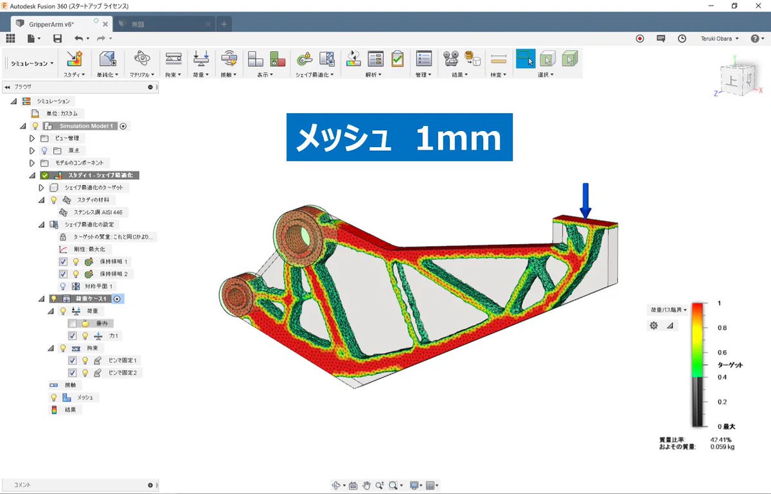Toggle lightbulb visibility of 対称平面 1
Image resolution: width=771 pixels, height=494 pixels.
63,287
